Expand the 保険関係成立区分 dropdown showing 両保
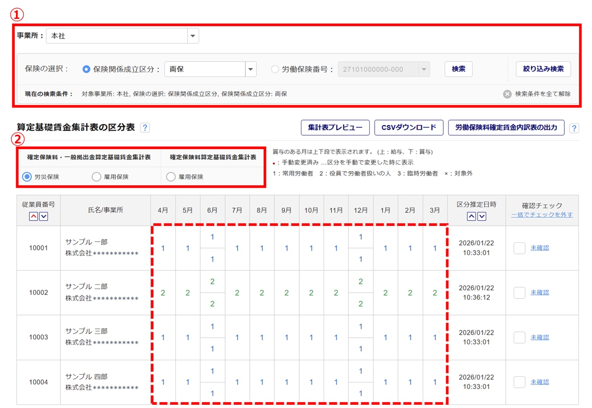592x408 pixels. (250, 69)
